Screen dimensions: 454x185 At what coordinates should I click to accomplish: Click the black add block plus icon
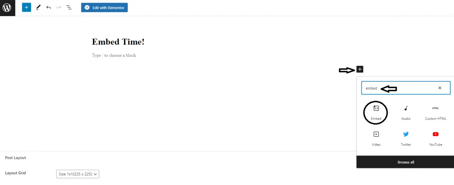360,69
